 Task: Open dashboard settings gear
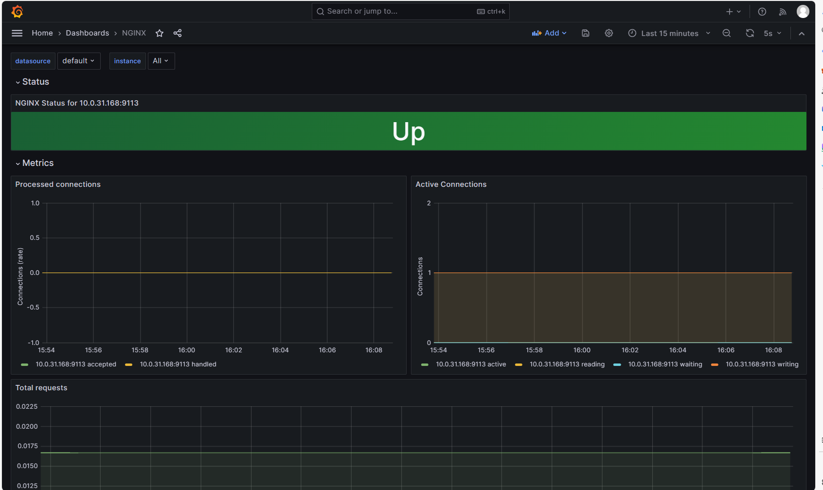coord(609,33)
